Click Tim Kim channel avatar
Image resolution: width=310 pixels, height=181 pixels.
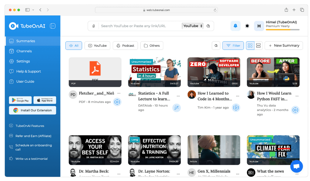point(192,95)
